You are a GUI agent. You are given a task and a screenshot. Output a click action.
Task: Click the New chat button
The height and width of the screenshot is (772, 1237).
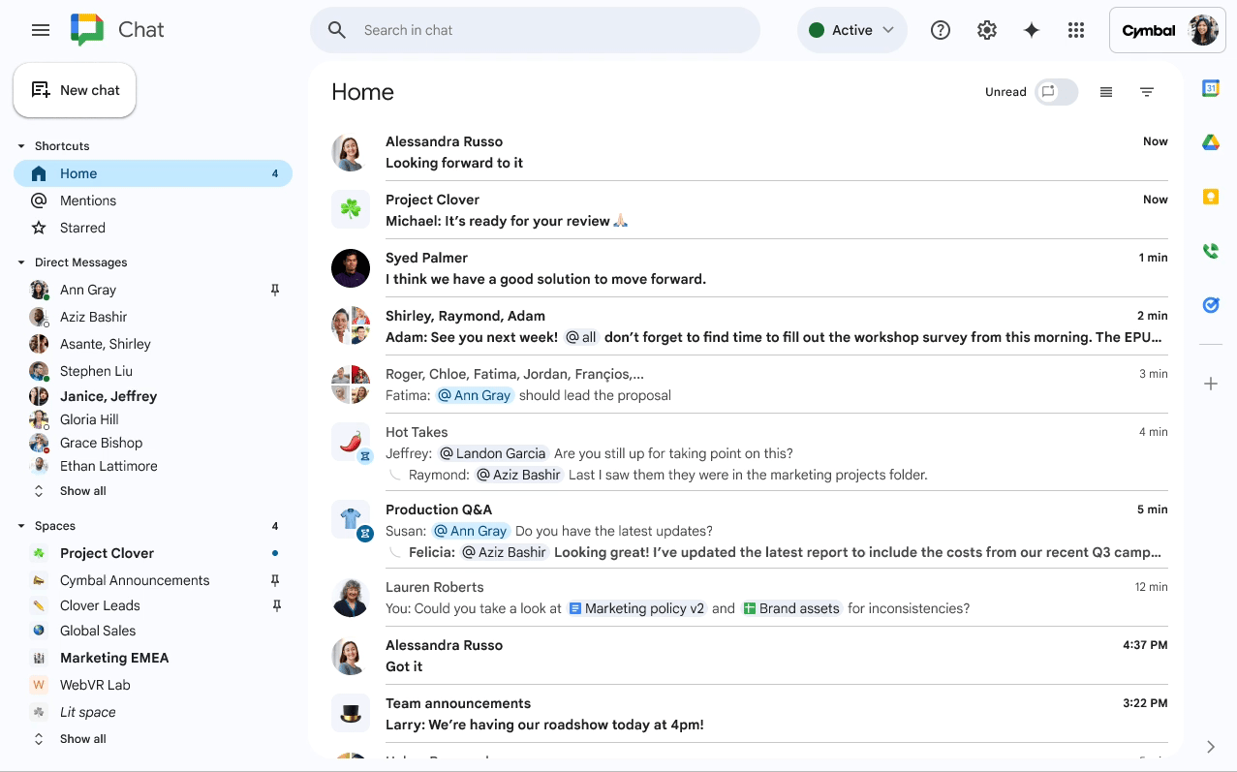(x=75, y=89)
